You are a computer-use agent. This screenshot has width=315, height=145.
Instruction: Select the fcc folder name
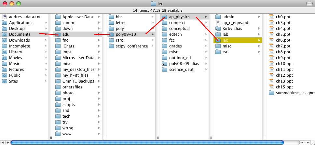(172, 40)
